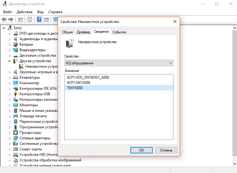Image resolution: width=237 pixels, height=173 pixels.
Task: Open the Свойство property dropdown
Action: pyautogui.click(x=119, y=63)
